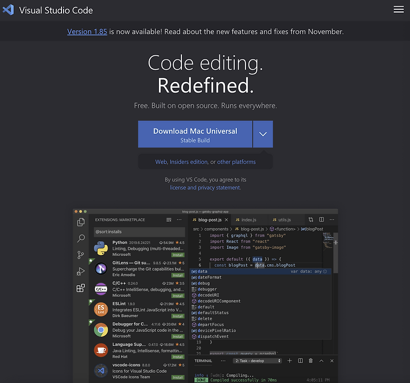Viewport: 410px width, 383px height.
Task: Open the Extensions icon in activity bar
Action: (81, 288)
